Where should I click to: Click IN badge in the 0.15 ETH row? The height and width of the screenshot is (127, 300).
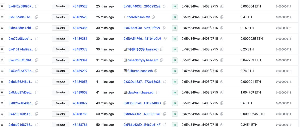175,28
